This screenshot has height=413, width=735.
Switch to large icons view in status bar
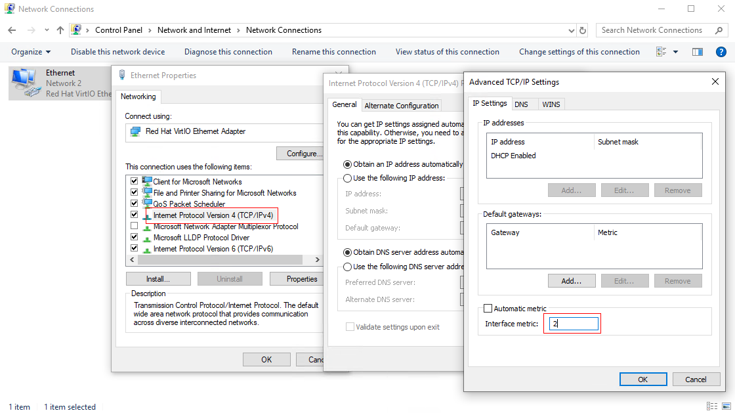(x=726, y=406)
